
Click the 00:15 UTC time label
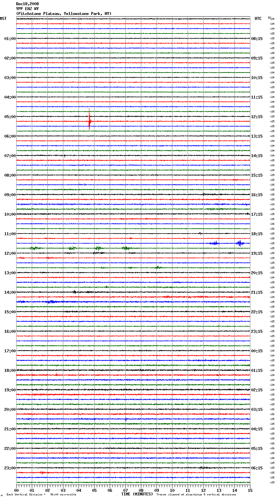click(x=257, y=351)
